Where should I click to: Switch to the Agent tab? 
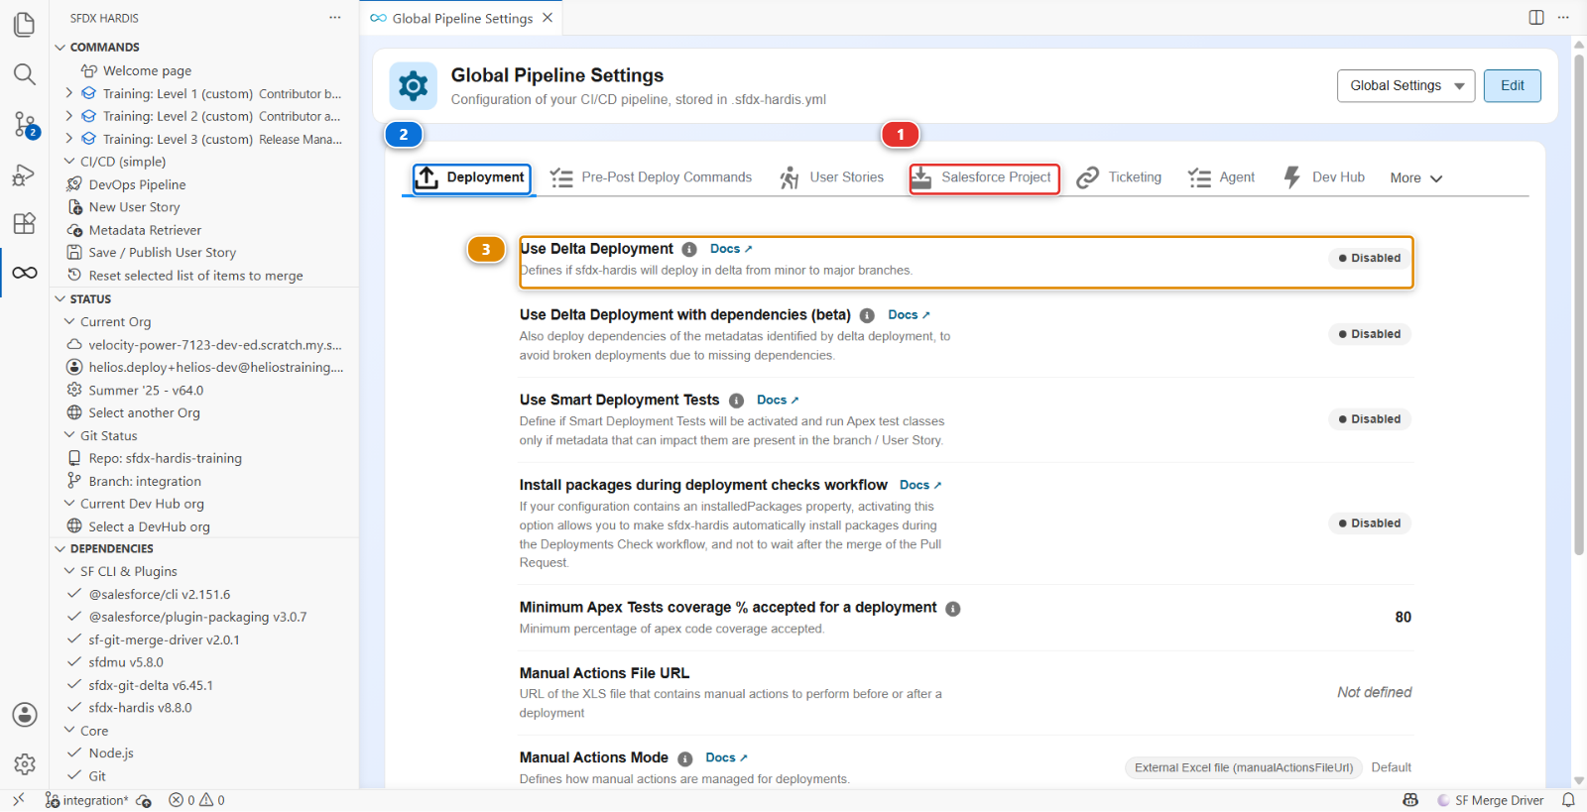[x=1222, y=177]
